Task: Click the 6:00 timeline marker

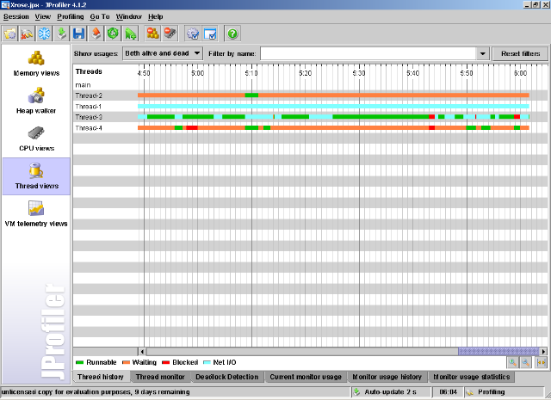Action: click(x=520, y=73)
